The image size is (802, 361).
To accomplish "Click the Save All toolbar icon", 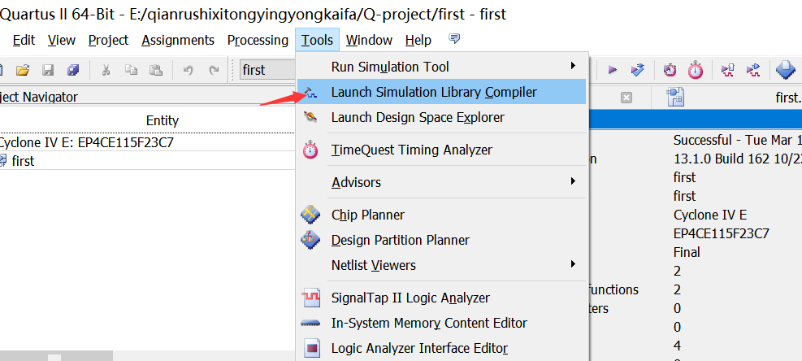I will click(x=73, y=70).
